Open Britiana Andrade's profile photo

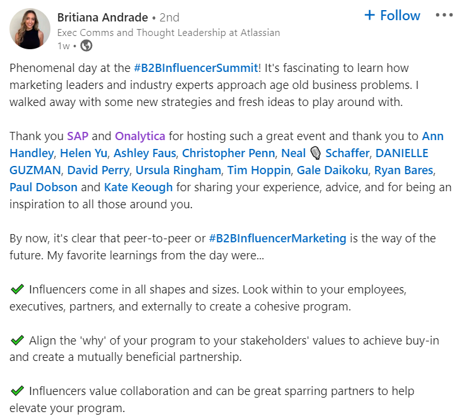pos(30,28)
